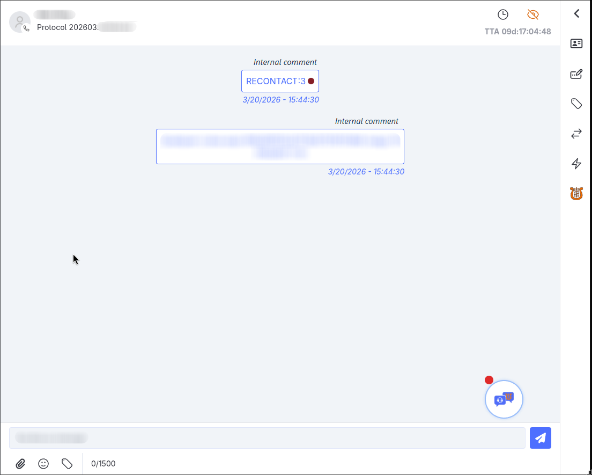The width and height of the screenshot is (592, 475).
Task: Click the dark red dot beside RECONTACT:3
Action: tap(310, 81)
